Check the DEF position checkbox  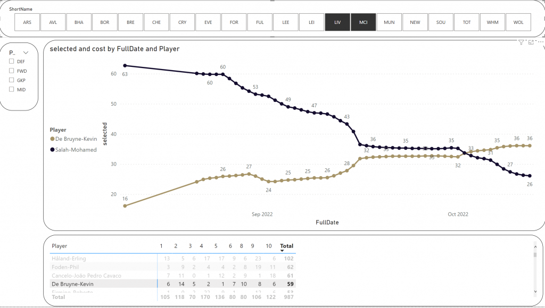pos(11,62)
